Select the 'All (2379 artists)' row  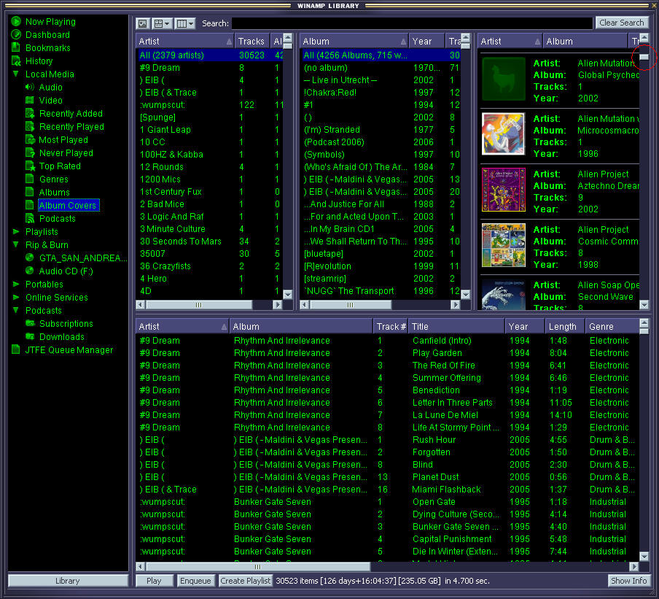210,55
